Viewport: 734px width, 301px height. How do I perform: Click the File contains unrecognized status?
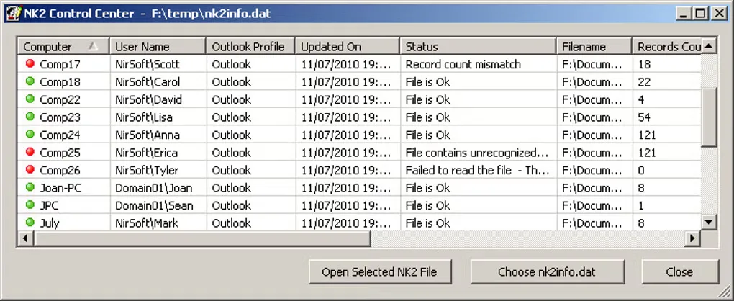click(476, 152)
